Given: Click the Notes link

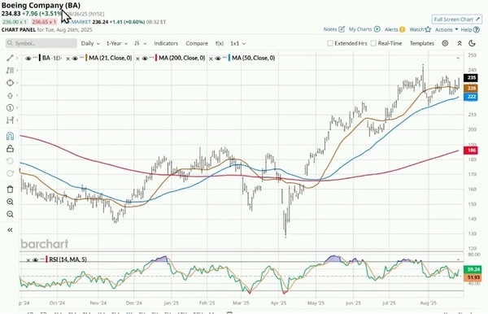Looking at the screenshot, I should 330,29.
